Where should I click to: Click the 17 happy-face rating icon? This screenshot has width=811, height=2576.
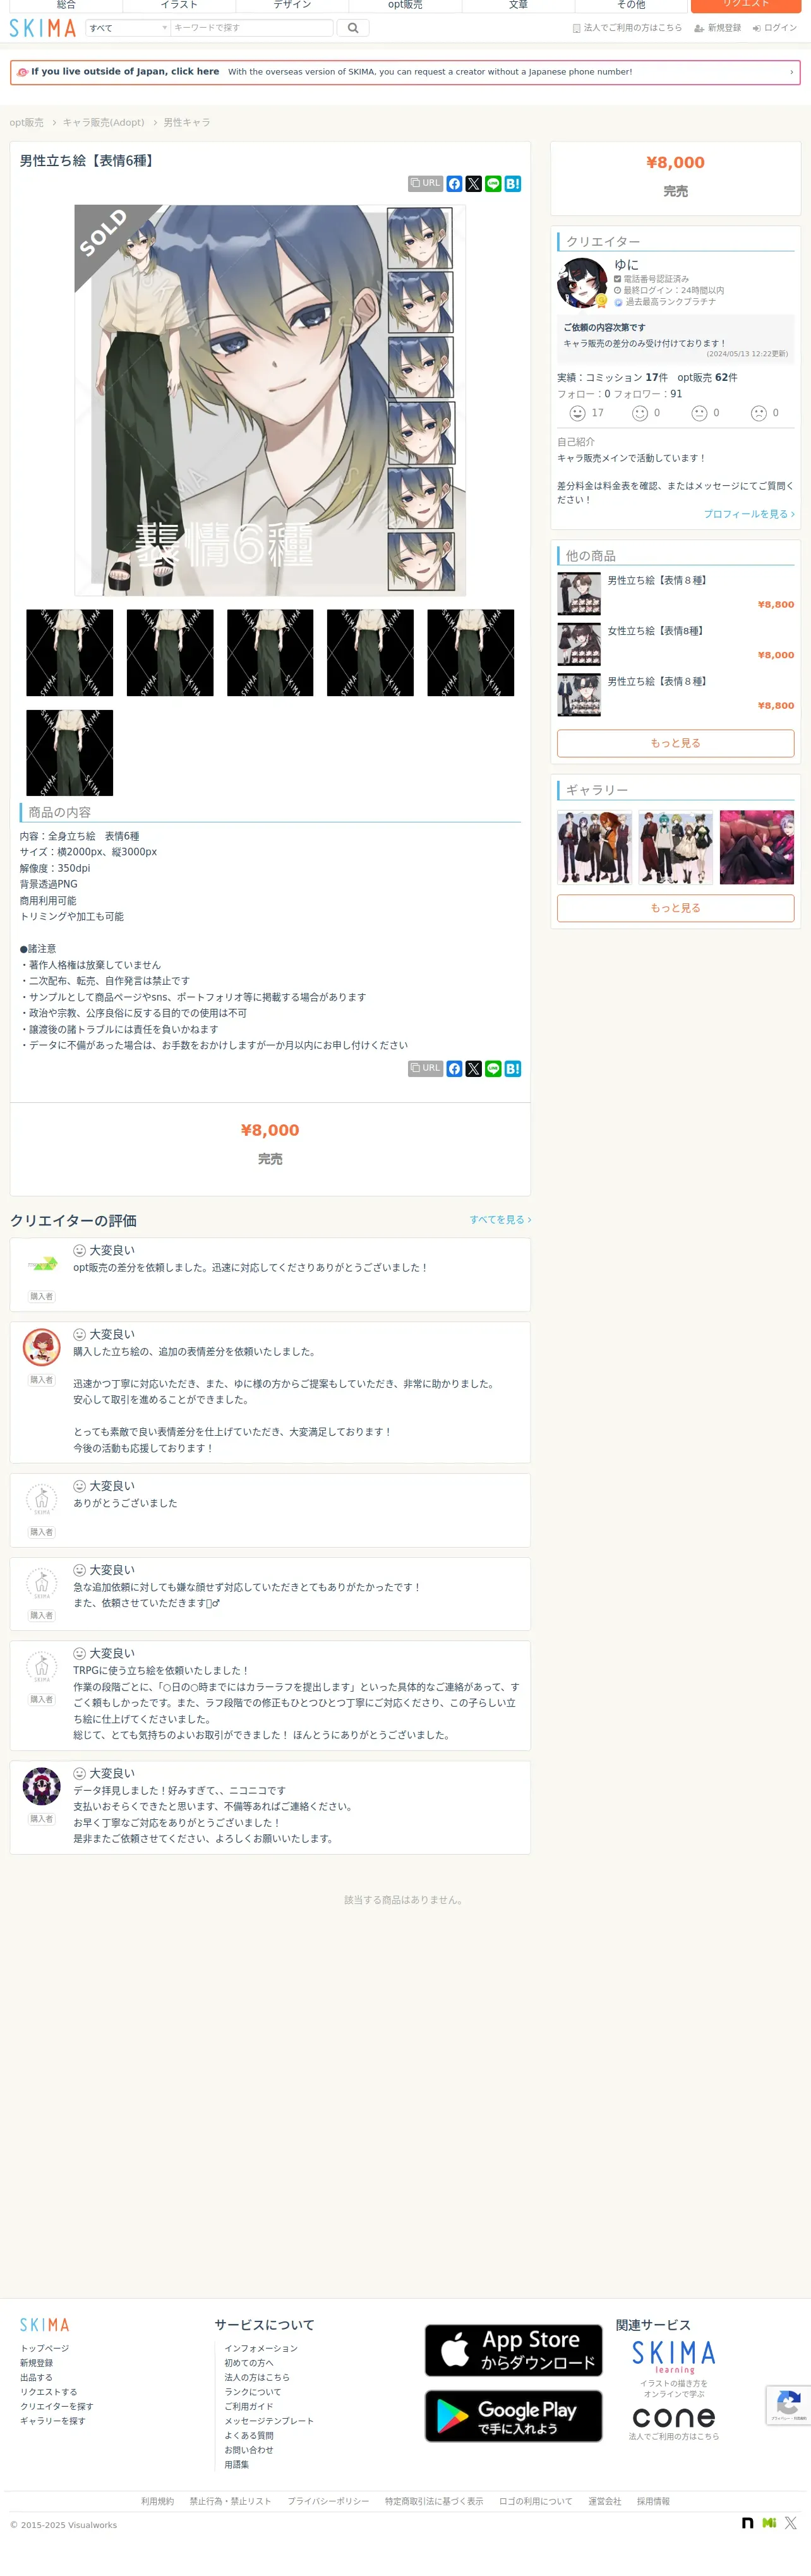click(577, 413)
